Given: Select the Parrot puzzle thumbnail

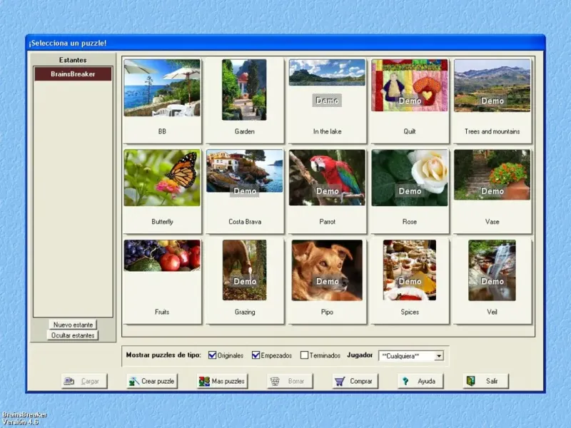Looking at the screenshot, I should pyautogui.click(x=327, y=177).
